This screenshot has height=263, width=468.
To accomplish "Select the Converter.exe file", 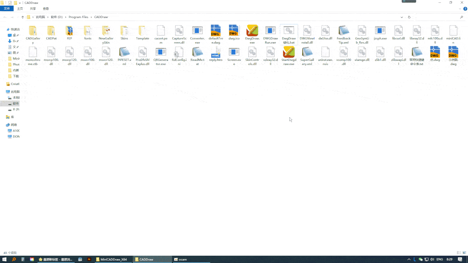I will (x=197, y=35).
